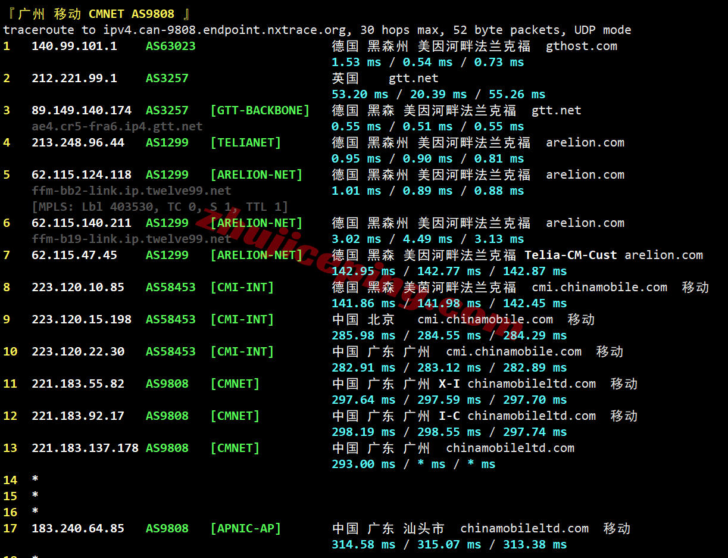Screen dimensions: 728x558
Task: Click the MPLS label line
Action: 160,207
